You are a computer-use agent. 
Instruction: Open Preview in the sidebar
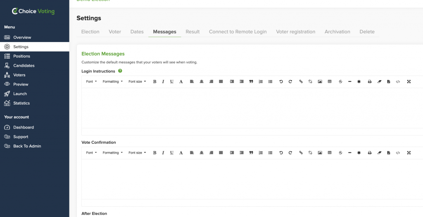click(35, 84)
